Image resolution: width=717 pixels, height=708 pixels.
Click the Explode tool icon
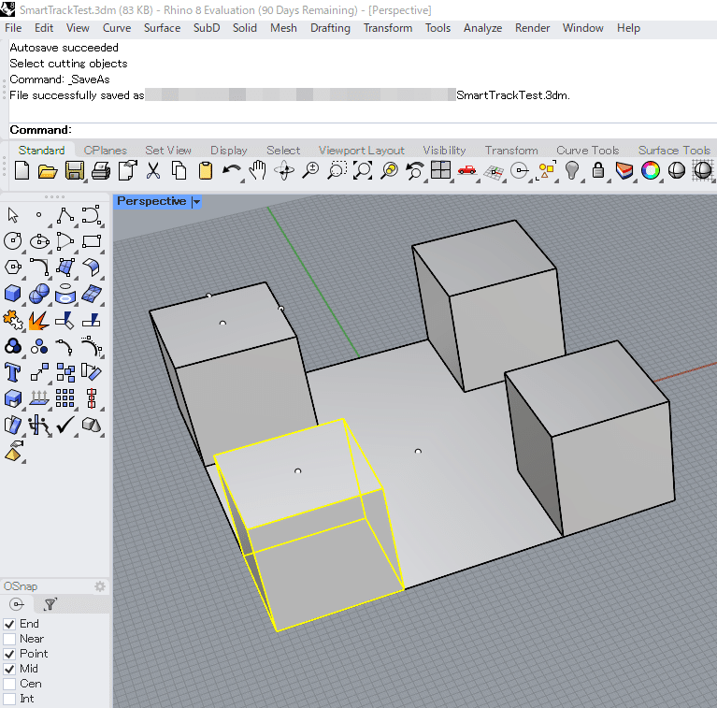(x=38, y=321)
